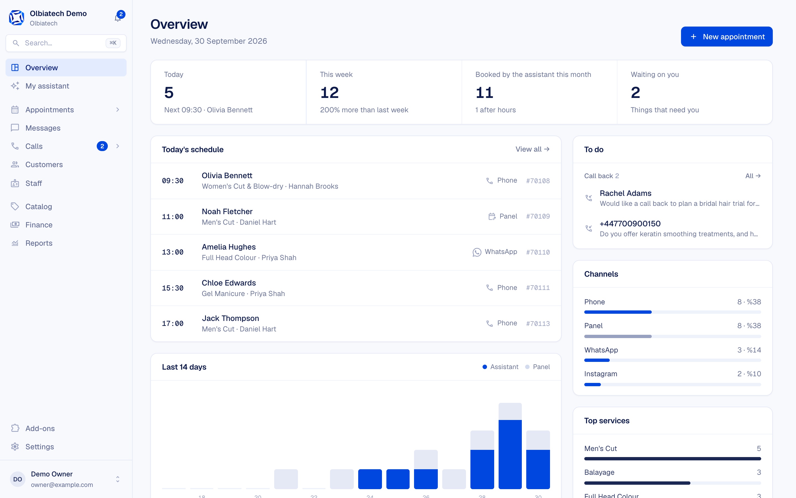Click the Finance cash icon
The width and height of the screenshot is (796, 498).
pyautogui.click(x=15, y=225)
